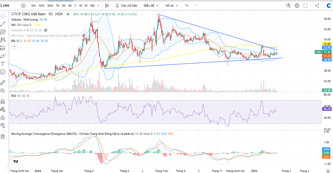Toggle lock all drawing tools
The image size is (333, 173).
tap(3, 117)
